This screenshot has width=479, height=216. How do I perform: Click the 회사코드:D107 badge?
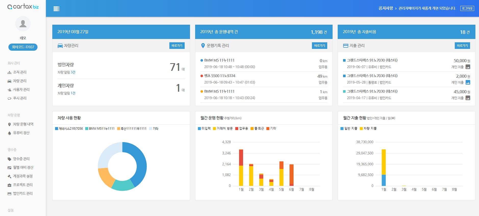(23, 47)
